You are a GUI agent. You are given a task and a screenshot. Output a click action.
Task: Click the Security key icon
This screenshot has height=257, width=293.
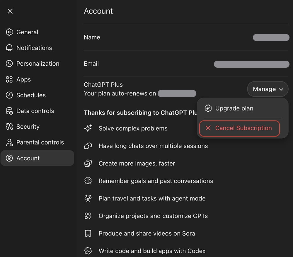coord(9,127)
